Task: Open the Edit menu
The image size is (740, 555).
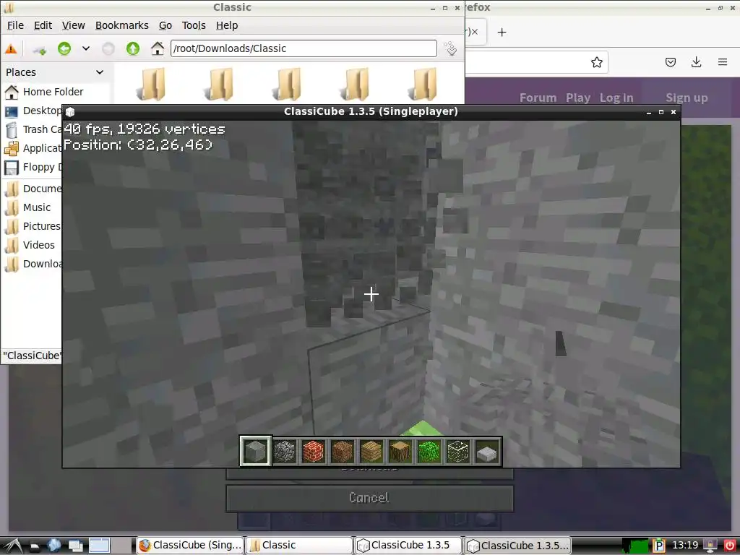Action: [43, 25]
